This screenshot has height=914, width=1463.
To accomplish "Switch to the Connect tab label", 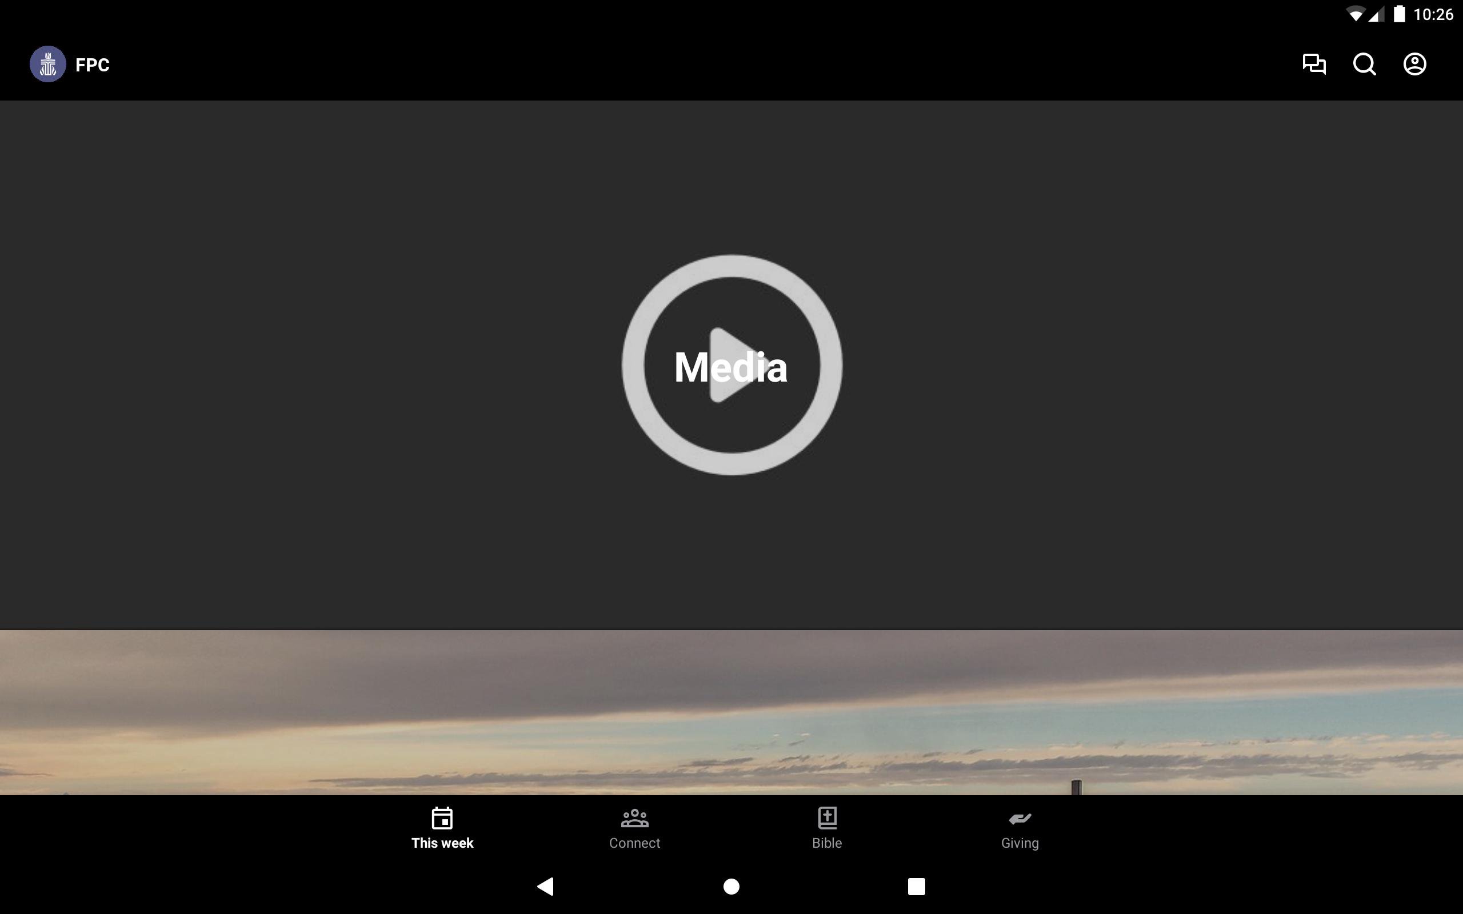I will click(634, 843).
